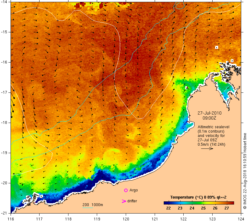The height and width of the screenshot is (221, 249).
Task: Click longitude axis label 124
Action: point(241,219)
